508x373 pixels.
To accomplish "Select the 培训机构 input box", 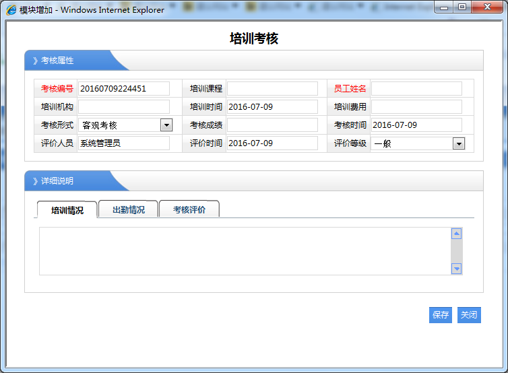I will [x=124, y=107].
